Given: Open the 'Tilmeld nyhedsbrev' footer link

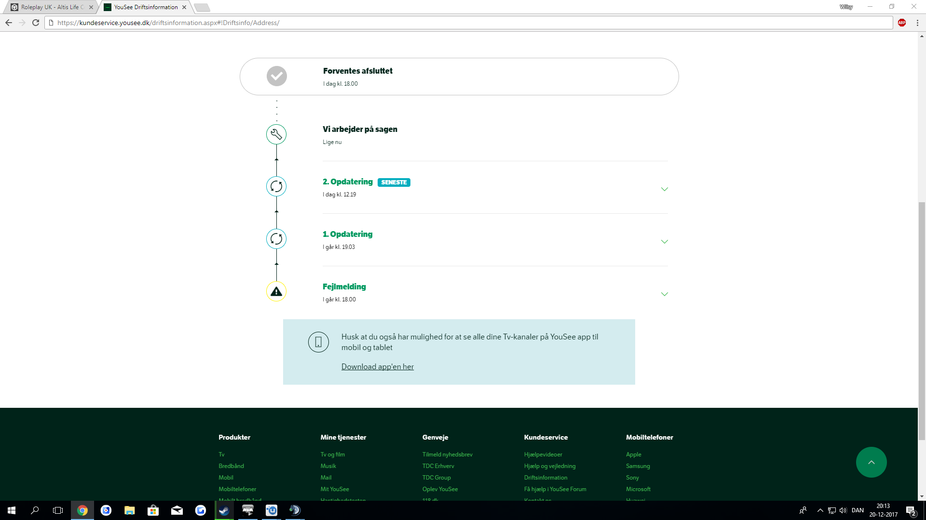Looking at the screenshot, I should click(447, 455).
